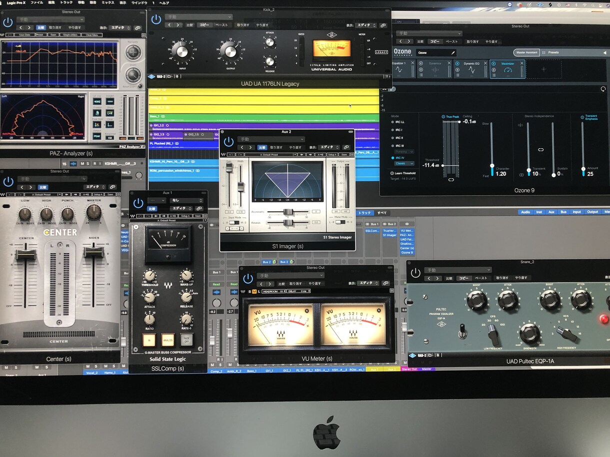Viewport: 610px width, 457px height.
Task: Open the なし side chain dropdown in SSLComp window
Action: [186, 200]
